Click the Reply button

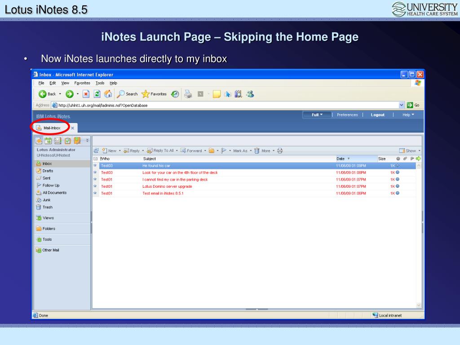coord(132,150)
